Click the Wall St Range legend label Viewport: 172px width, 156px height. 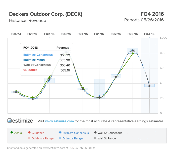[x=107, y=138]
